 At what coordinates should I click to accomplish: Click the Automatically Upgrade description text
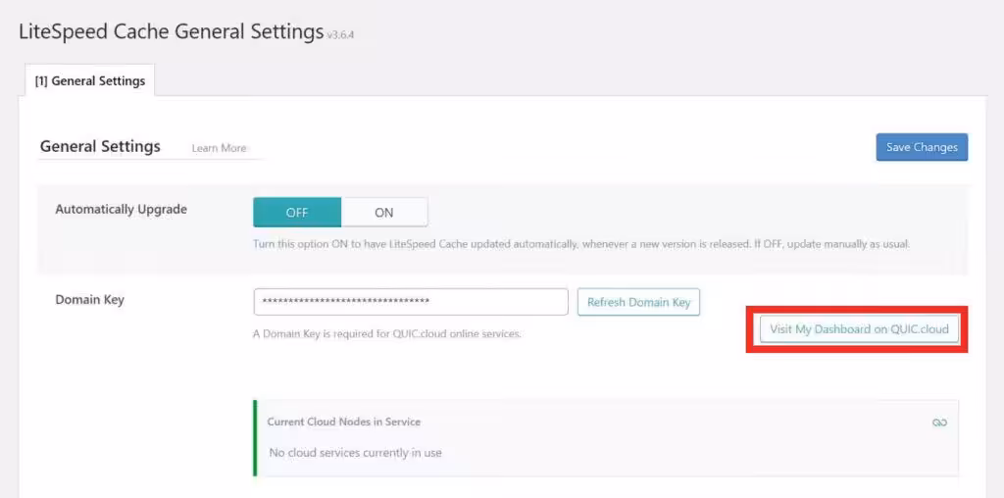click(581, 244)
